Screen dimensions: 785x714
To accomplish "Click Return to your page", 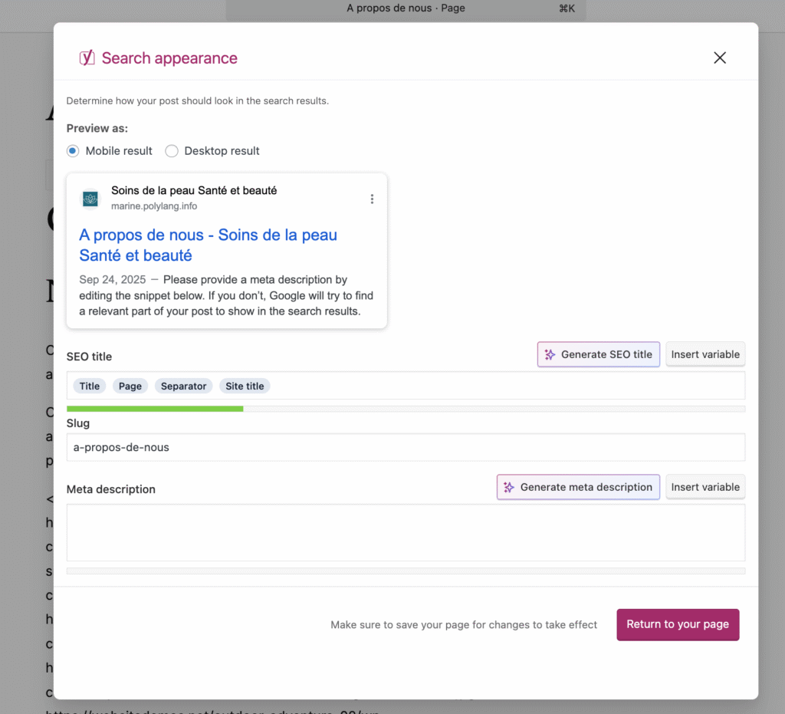I will coord(678,624).
